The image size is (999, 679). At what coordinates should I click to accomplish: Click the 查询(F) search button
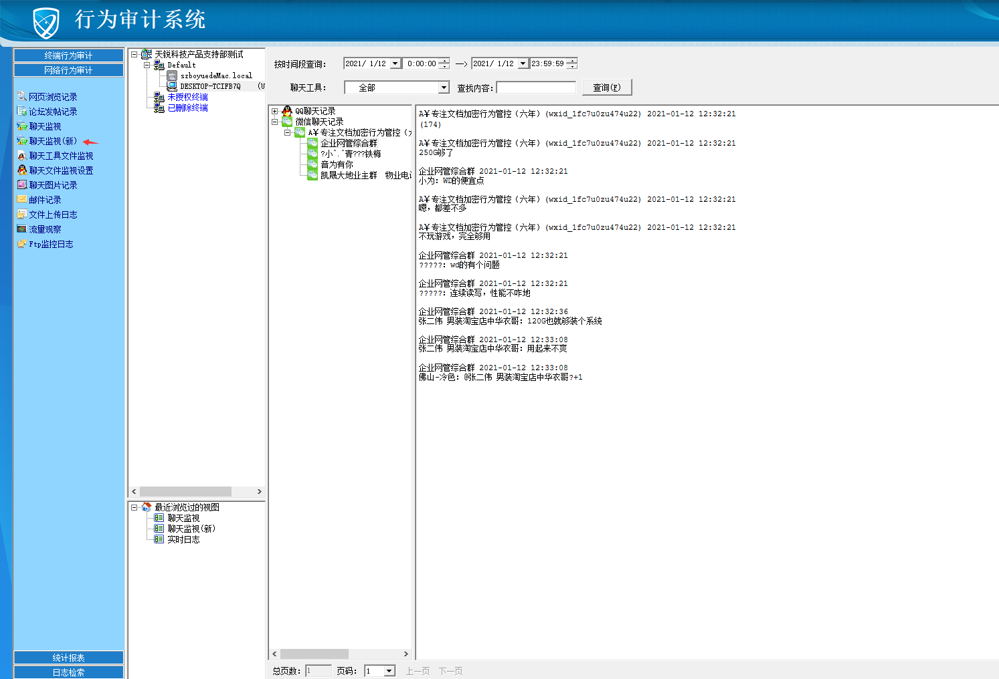click(x=607, y=88)
